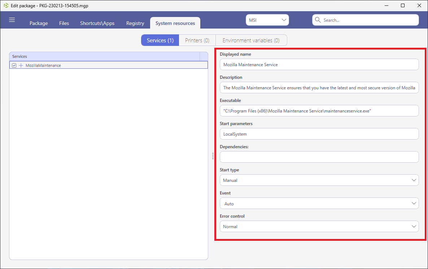The image size is (428, 269).
Task: Open the Files tab
Action: tap(64, 23)
